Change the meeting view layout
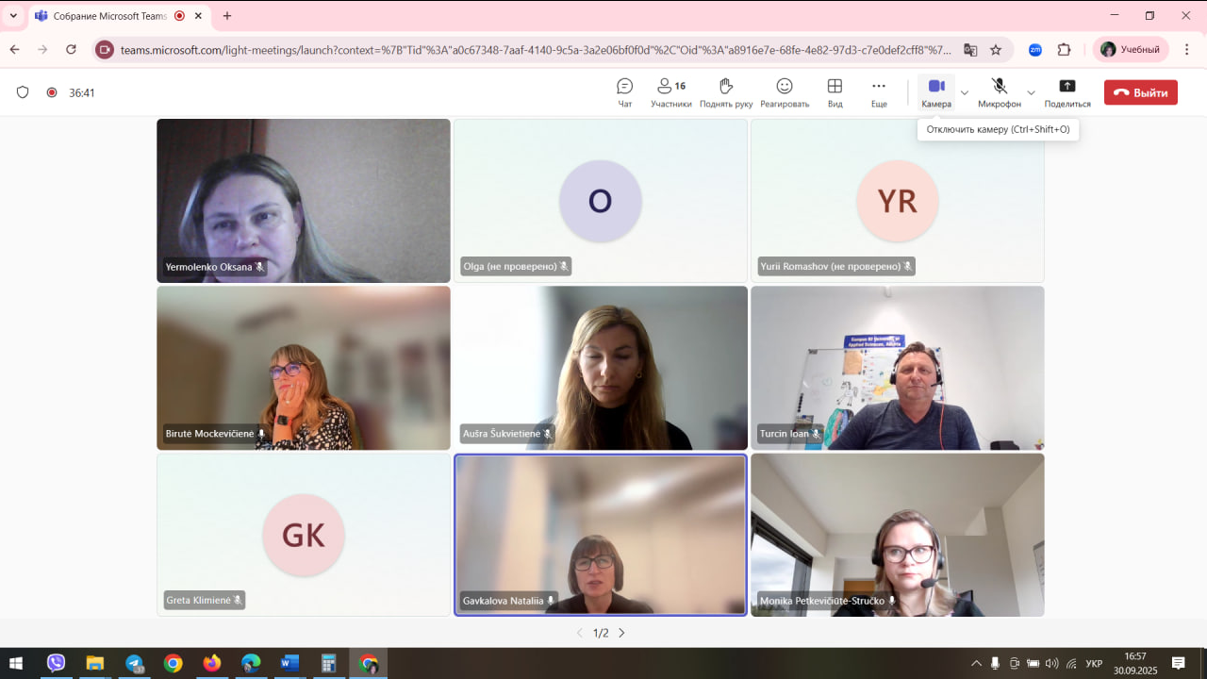This screenshot has height=679, width=1207. pos(835,92)
